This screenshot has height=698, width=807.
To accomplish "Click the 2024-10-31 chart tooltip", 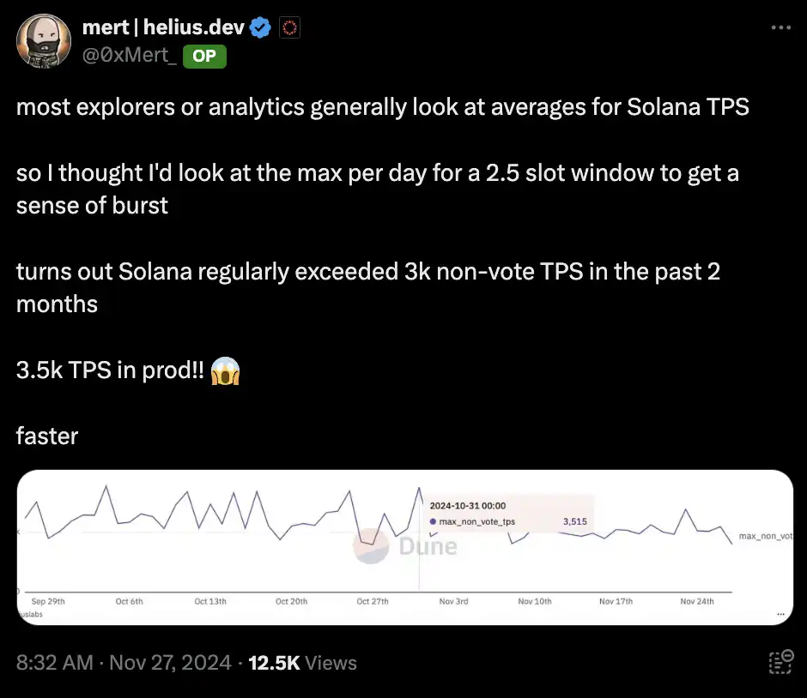I will (x=507, y=514).
